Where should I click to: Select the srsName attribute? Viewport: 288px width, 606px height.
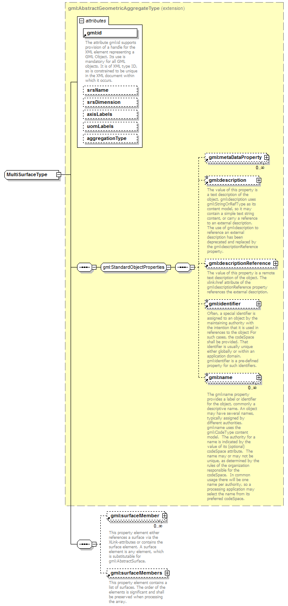(x=110, y=90)
